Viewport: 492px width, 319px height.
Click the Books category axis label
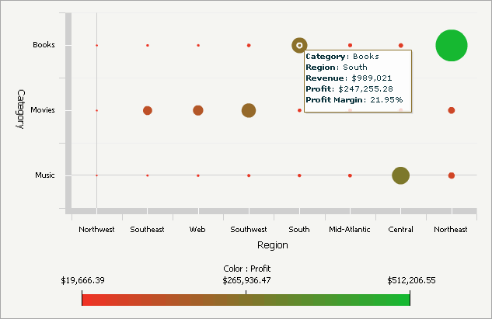pos(44,45)
